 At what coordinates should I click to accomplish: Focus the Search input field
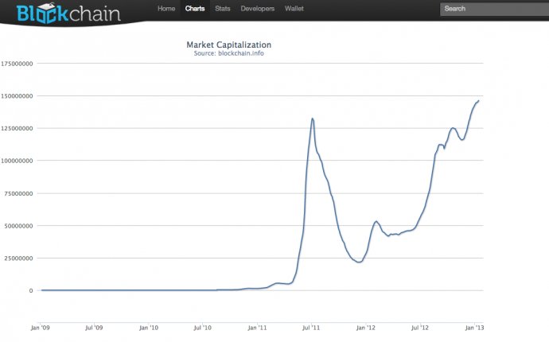[x=494, y=9]
